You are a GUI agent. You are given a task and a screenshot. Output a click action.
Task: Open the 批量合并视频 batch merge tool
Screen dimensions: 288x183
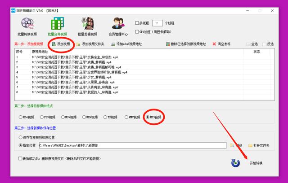pos(57,26)
